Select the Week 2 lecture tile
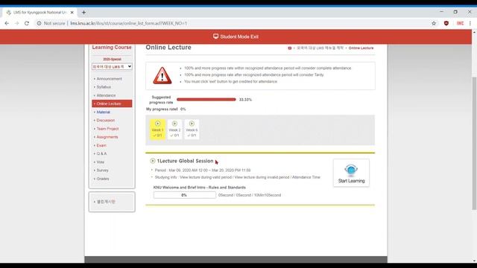477x268 pixels. click(x=174, y=130)
